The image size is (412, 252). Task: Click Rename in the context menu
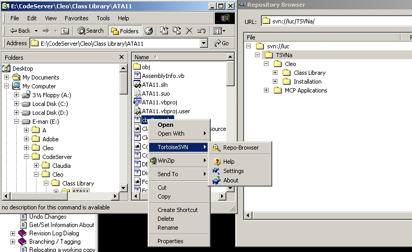(179, 228)
